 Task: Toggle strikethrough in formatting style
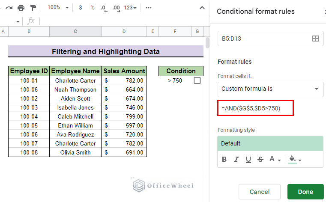pyautogui.click(x=260, y=159)
